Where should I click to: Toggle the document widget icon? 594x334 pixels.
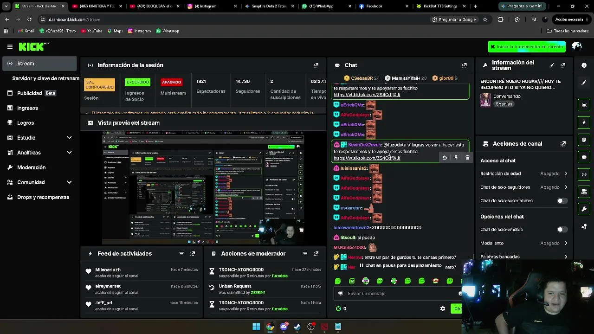[584, 140]
